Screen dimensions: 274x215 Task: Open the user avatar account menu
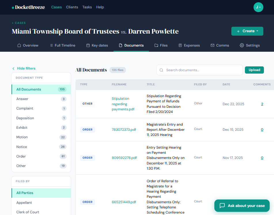point(258,7)
